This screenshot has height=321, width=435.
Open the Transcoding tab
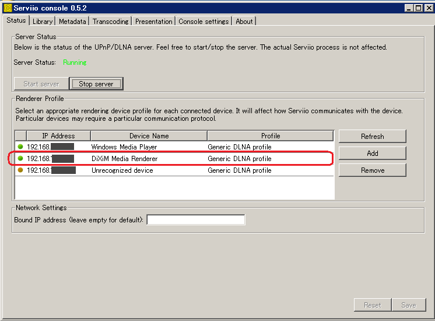[x=110, y=21]
